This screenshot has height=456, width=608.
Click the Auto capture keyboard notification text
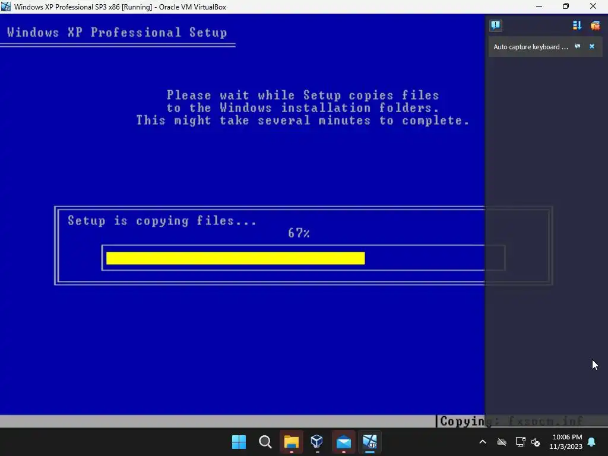(530, 47)
